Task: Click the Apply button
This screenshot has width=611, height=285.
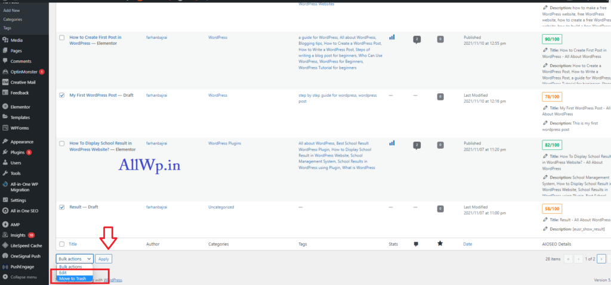Action: [103, 259]
